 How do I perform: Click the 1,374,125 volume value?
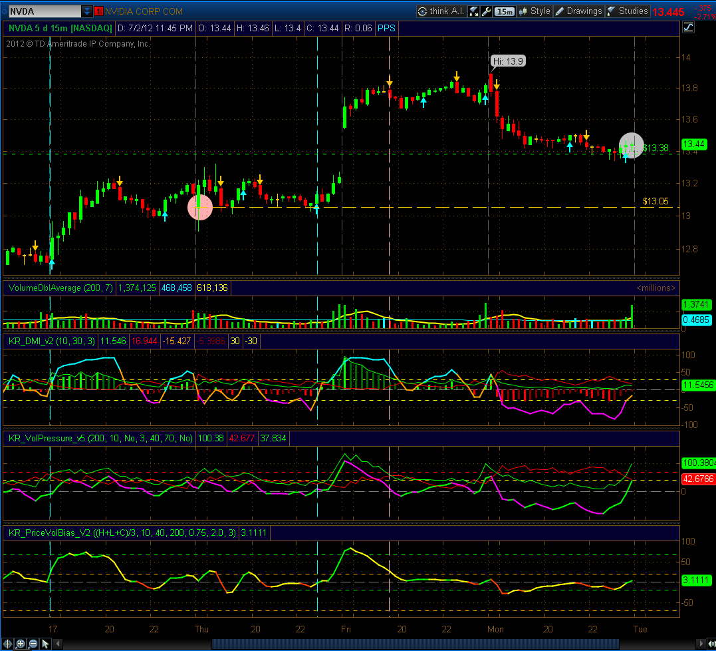tap(137, 288)
